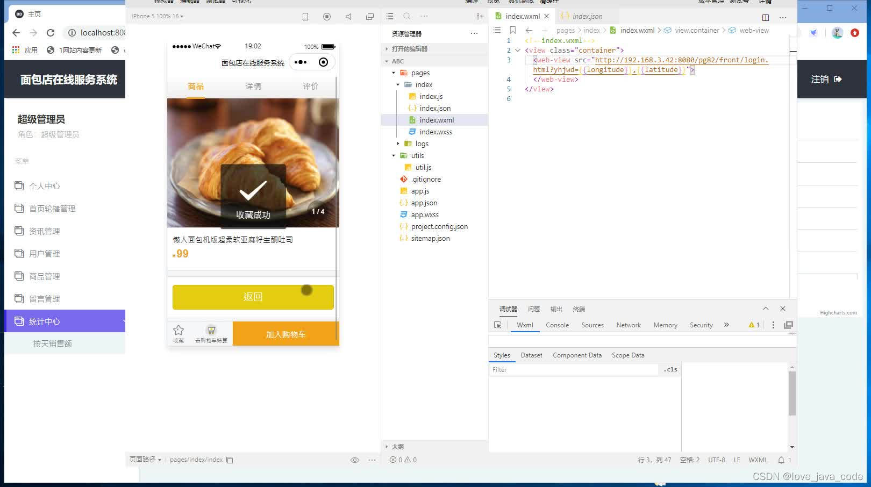Tap the mini program capsule menu dots
871x487 pixels.
pos(301,62)
